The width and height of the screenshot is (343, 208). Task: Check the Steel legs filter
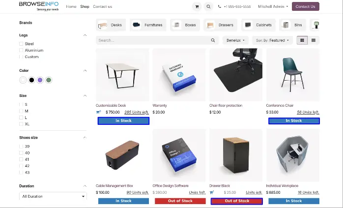click(x=21, y=44)
